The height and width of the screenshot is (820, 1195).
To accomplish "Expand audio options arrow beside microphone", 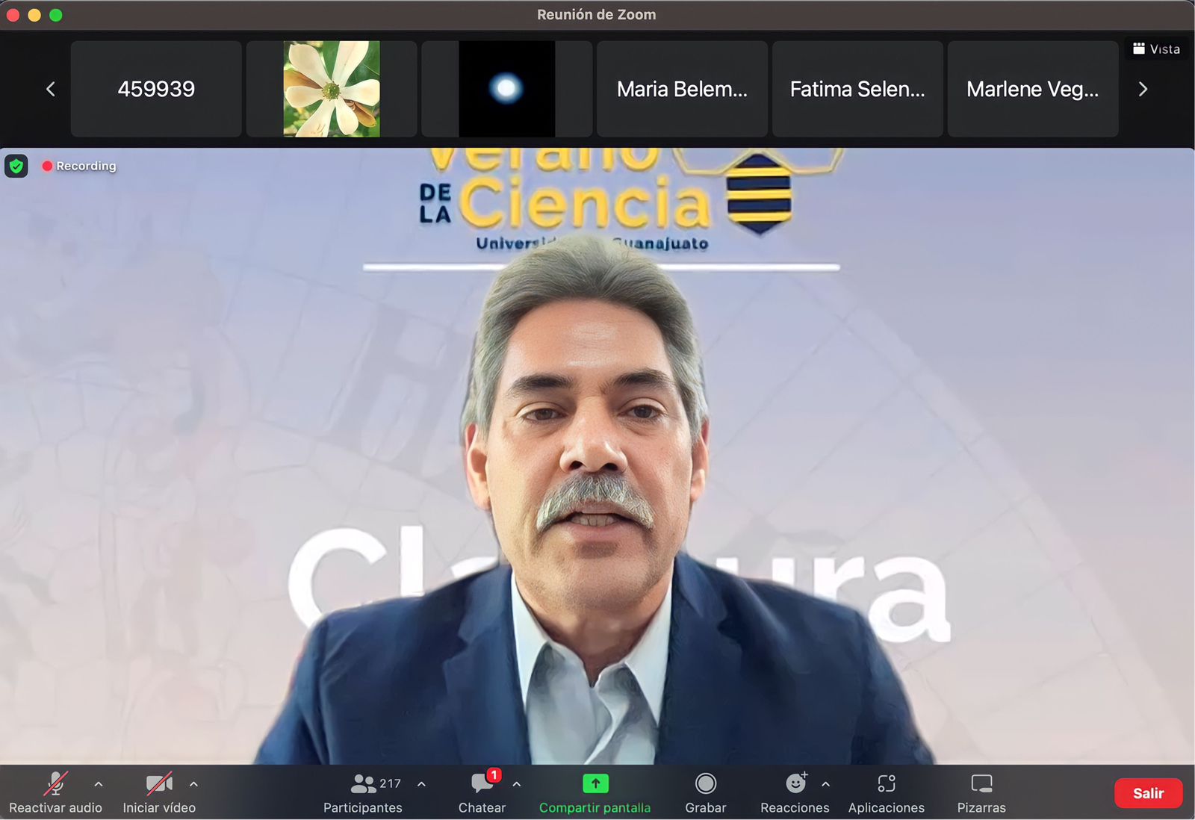I will click(99, 784).
